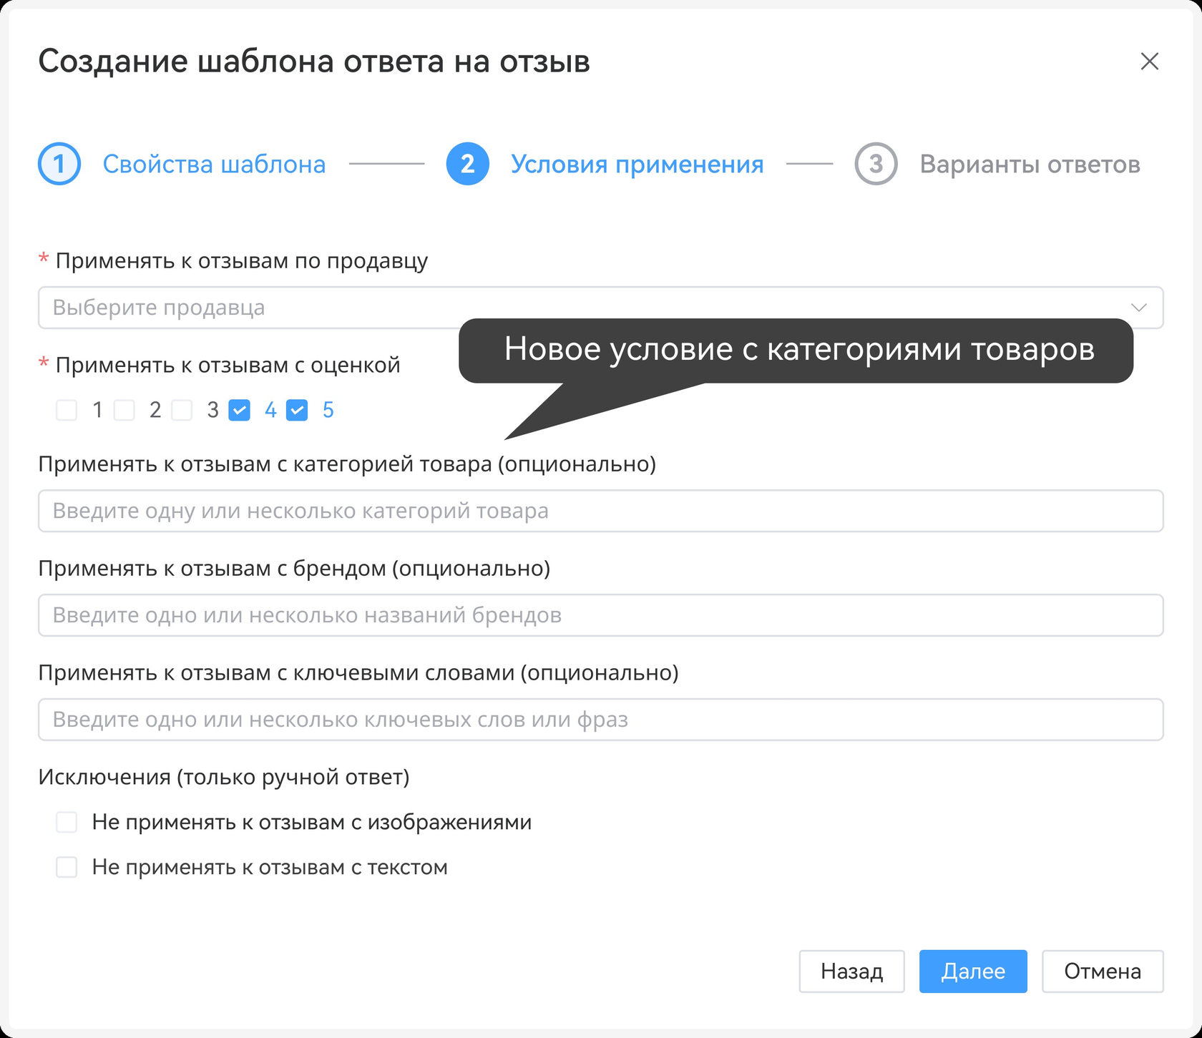Click title Создание шаблона ответа на отзыв
This screenshot has width=1202, height=1038.
[x=314, y=62]
